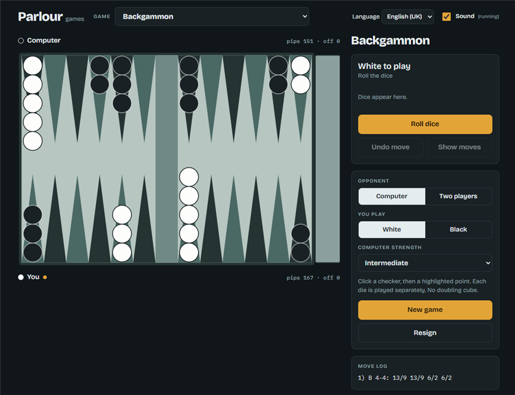Choose to play as Black
515x395 pixels.
click(x=458, y=229)
